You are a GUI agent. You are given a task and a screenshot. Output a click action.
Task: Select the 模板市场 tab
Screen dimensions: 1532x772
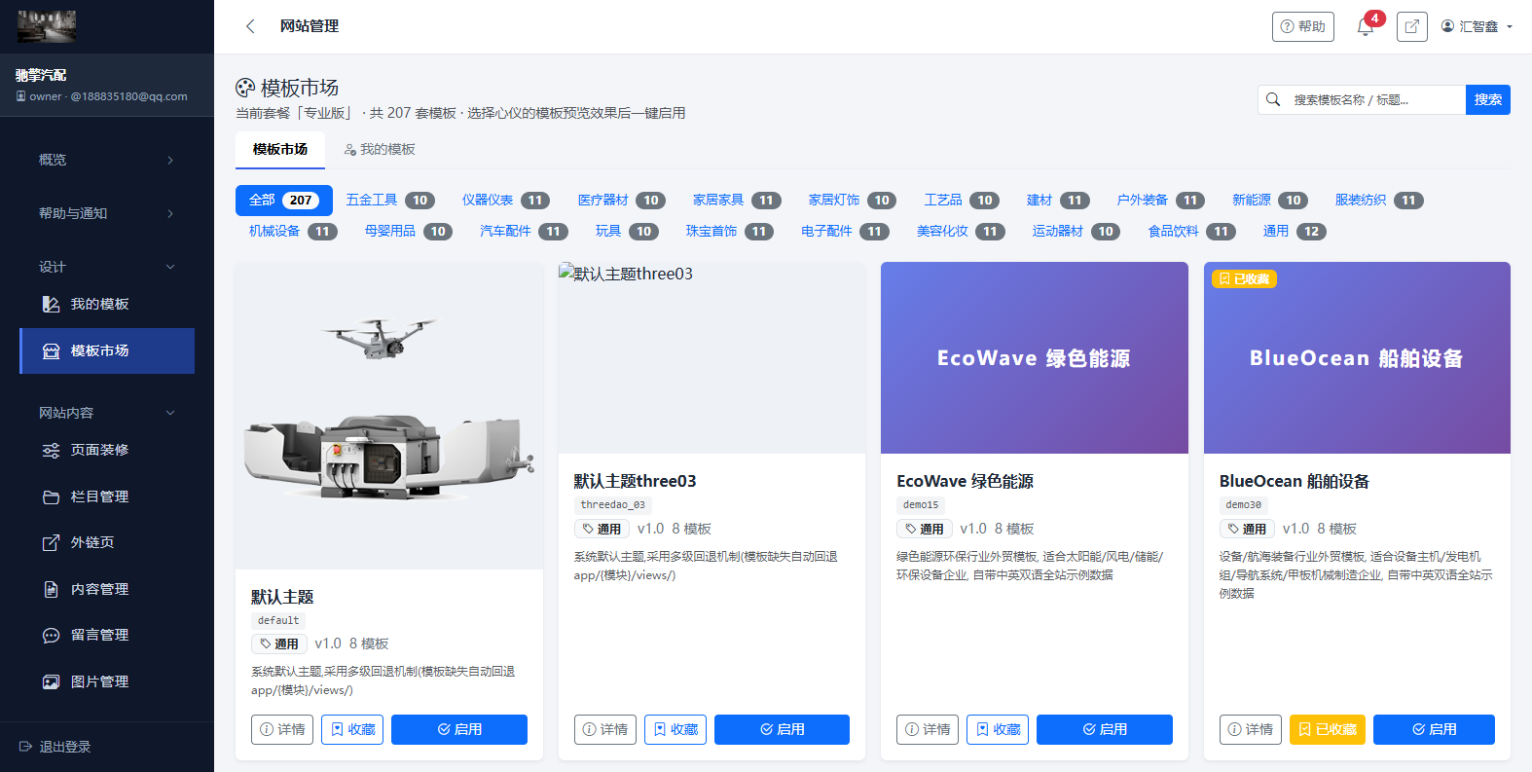pyautogui.click(x=280, y=149)
